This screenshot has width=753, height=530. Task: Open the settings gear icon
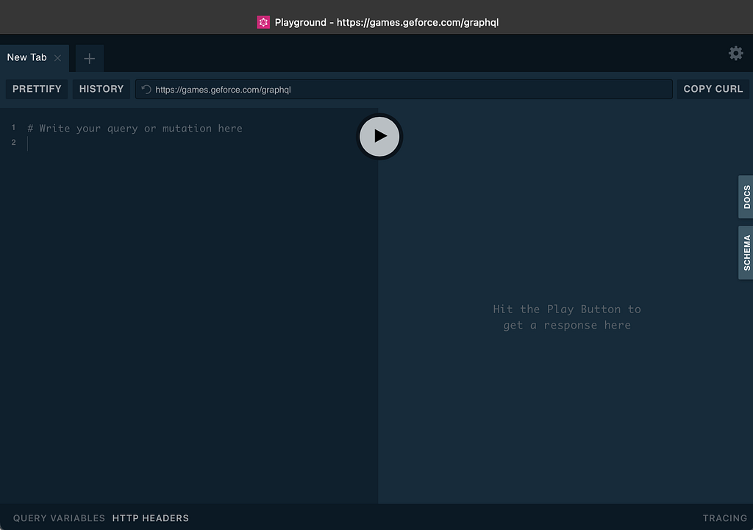tap(735, 53)
